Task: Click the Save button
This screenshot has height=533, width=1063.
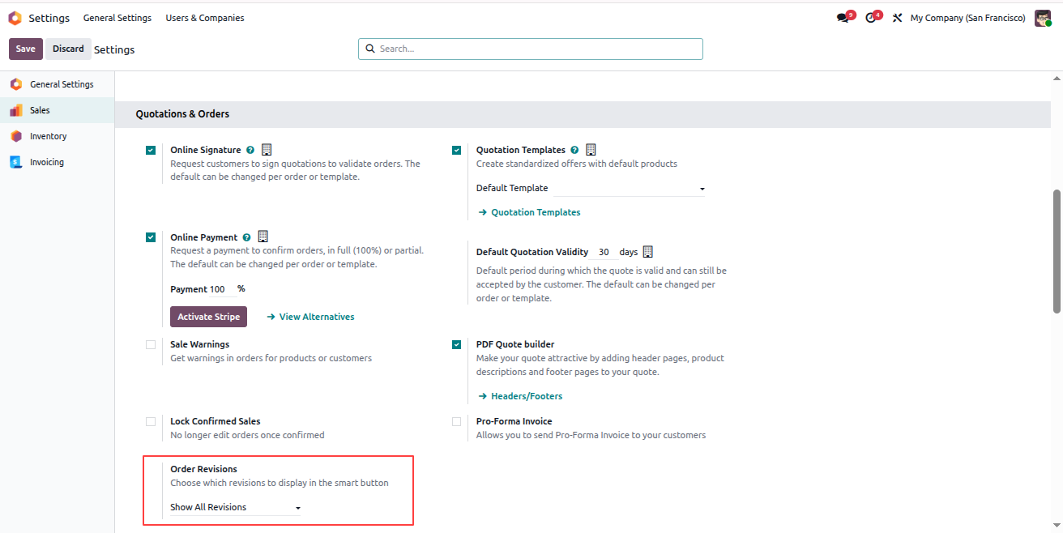Action: click(x=26, y=49)
